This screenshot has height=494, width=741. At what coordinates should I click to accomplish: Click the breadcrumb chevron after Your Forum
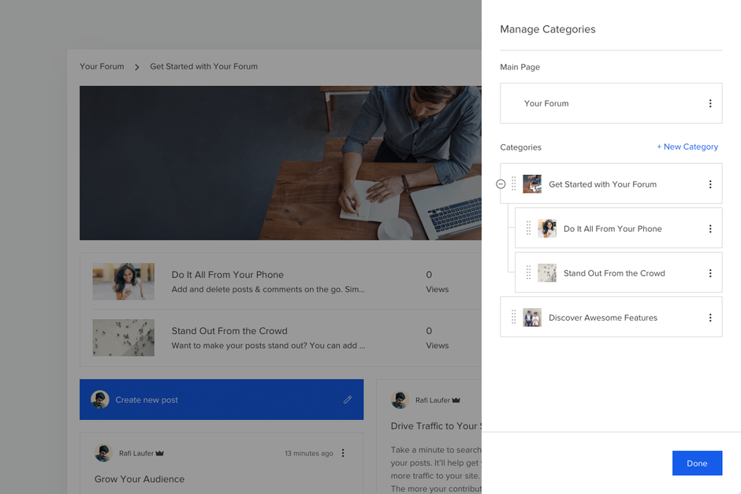pyautogui.click(x=136, y=66)
